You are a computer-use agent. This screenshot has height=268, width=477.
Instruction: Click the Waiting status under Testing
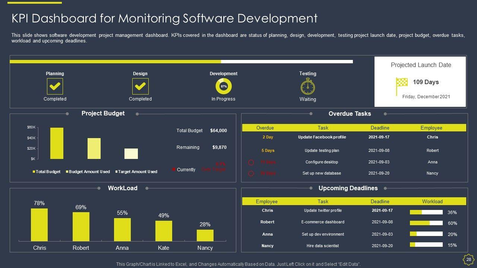(x=308, y=99)
